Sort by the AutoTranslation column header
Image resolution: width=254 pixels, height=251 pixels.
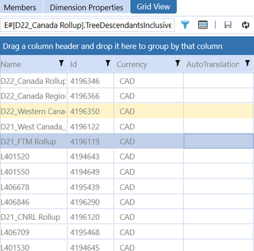[x=213, y=64]
